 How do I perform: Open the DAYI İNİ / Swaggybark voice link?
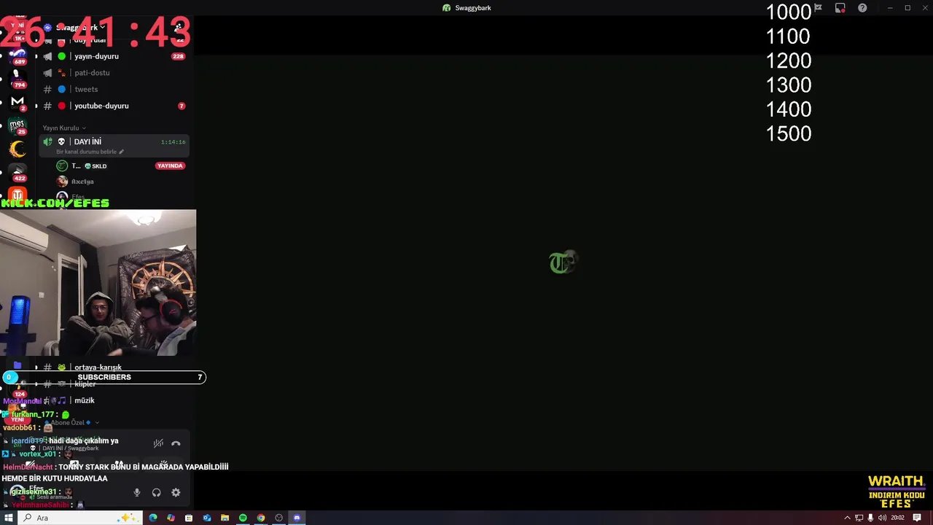pos(70,448)
